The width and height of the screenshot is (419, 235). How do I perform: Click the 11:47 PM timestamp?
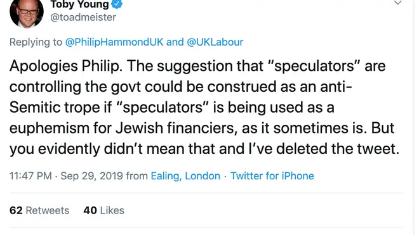[x=30, y=176]
